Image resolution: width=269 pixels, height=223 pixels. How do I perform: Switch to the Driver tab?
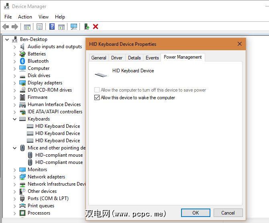pos(117,58)
